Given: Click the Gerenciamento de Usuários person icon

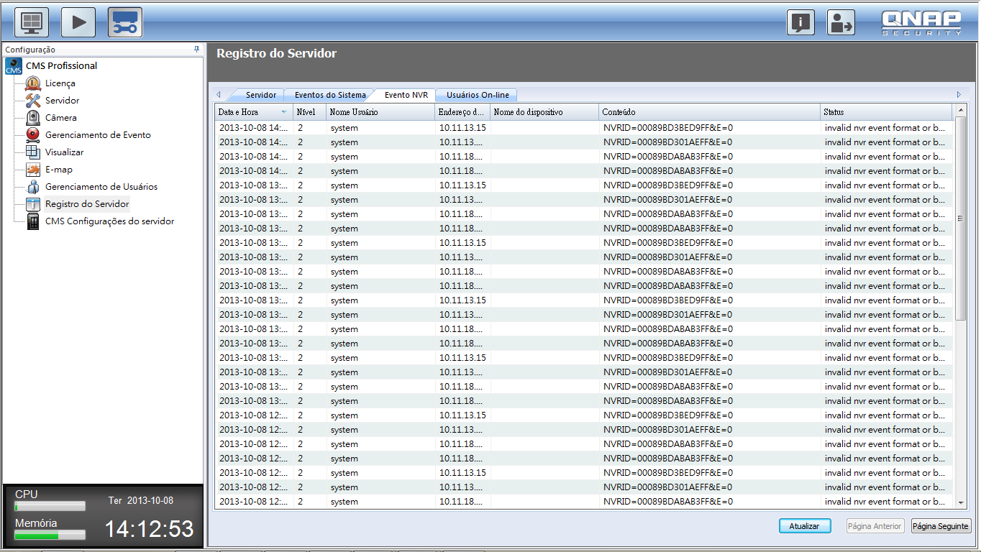Looking at the screenshot, I should [x=33, y=187].
